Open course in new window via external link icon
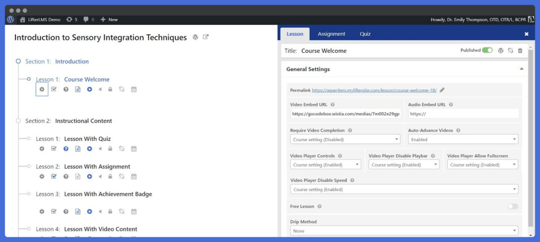 click(206, 37)
